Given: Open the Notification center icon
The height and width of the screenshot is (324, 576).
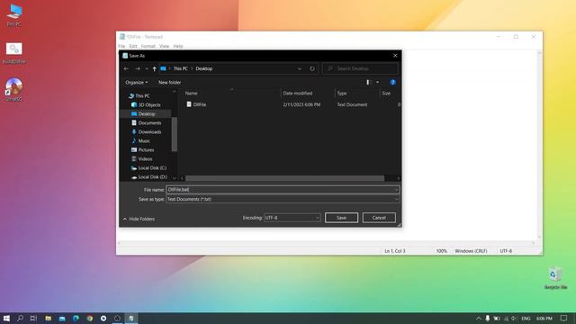Looking at the screenshot, I should point(564,319).
